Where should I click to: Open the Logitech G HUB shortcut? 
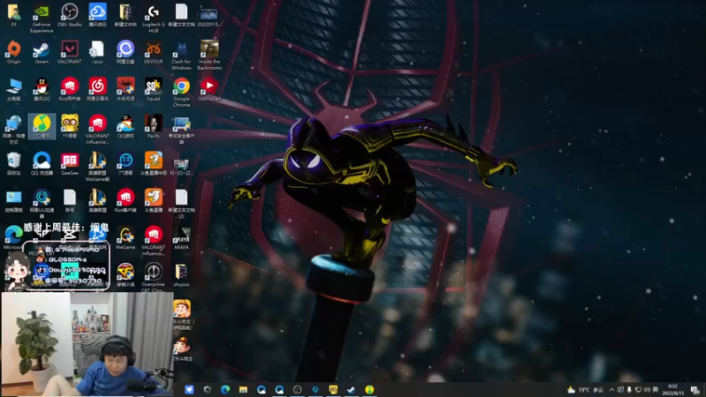coord(153,19)
